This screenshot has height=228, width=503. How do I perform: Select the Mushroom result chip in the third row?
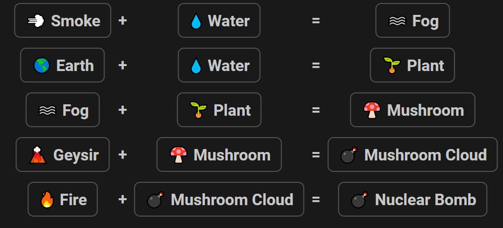(x=412, y=110)
